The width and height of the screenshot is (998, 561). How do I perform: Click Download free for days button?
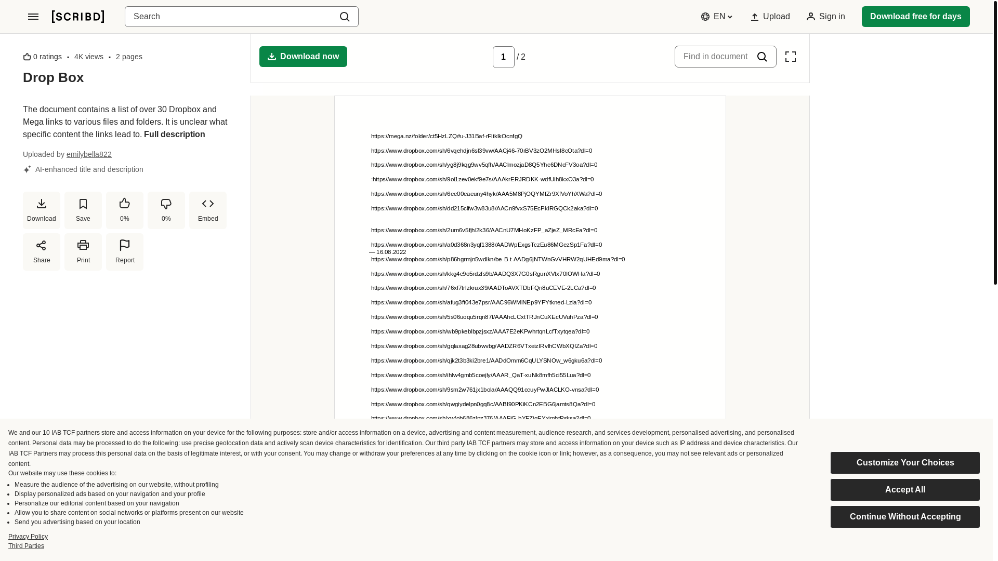point(915,17)
